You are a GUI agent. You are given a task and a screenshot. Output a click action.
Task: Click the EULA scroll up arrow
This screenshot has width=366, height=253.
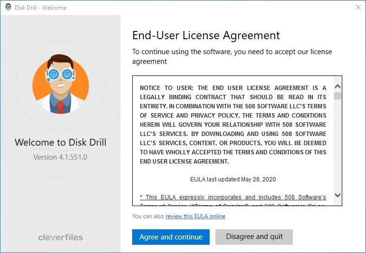(x=337, y=87)
